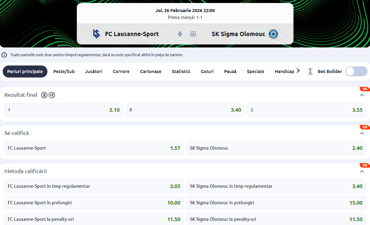
Task: Choose FC Lausanne-Sport în prelungiri at 10.00
Action: coord(94,203)
